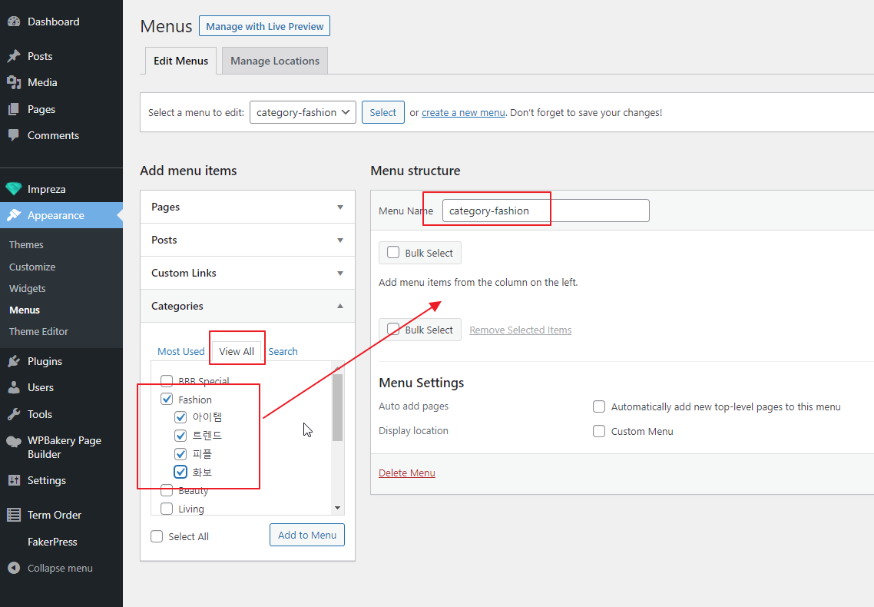
Task: Collapse the Categories accordion section
Action: tap(247, 306)
